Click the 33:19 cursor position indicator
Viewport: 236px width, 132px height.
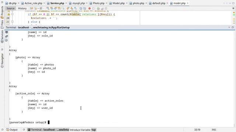(197, 130)
